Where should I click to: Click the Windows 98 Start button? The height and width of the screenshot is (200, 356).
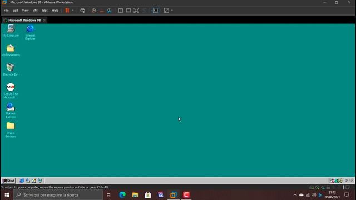(8, 181)
